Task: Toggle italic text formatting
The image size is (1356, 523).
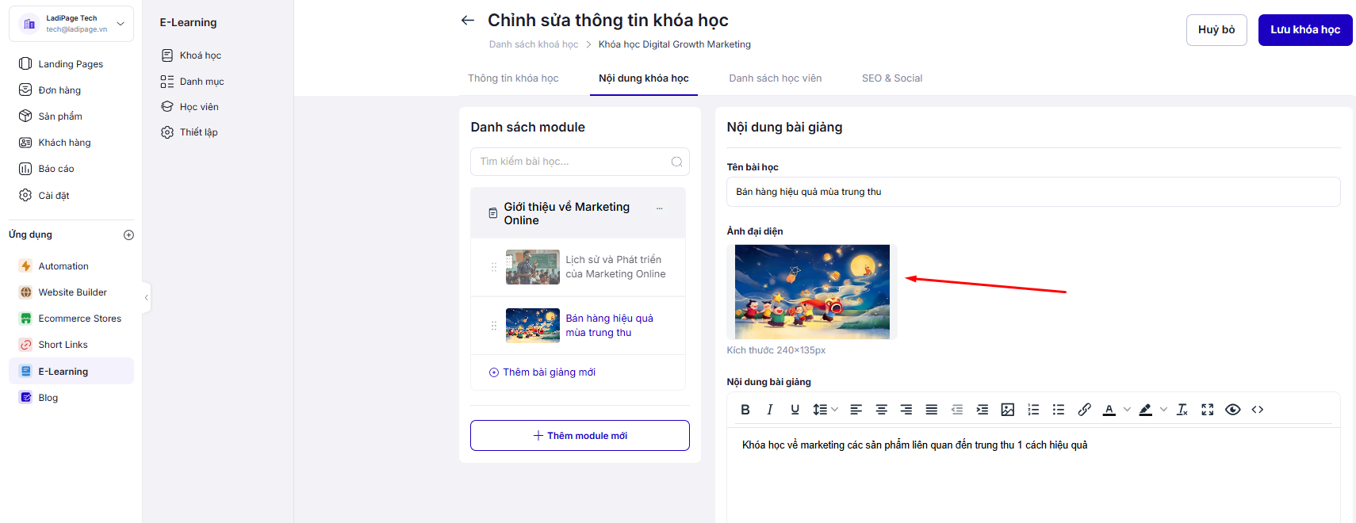Action: (769, 410)
